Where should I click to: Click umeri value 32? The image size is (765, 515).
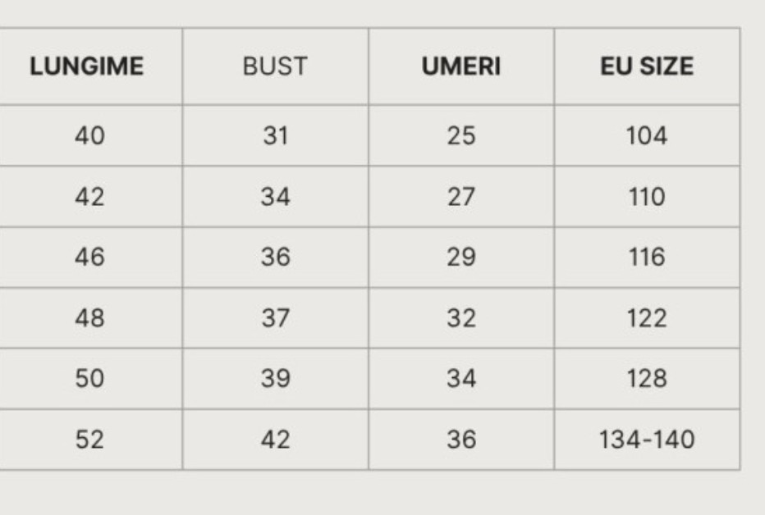(x=461, y=318)
